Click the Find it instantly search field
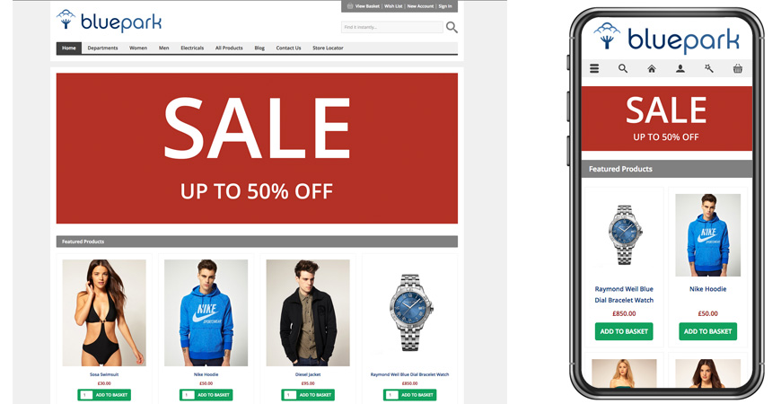Screen dimensions: 781x404 [392, 28]
